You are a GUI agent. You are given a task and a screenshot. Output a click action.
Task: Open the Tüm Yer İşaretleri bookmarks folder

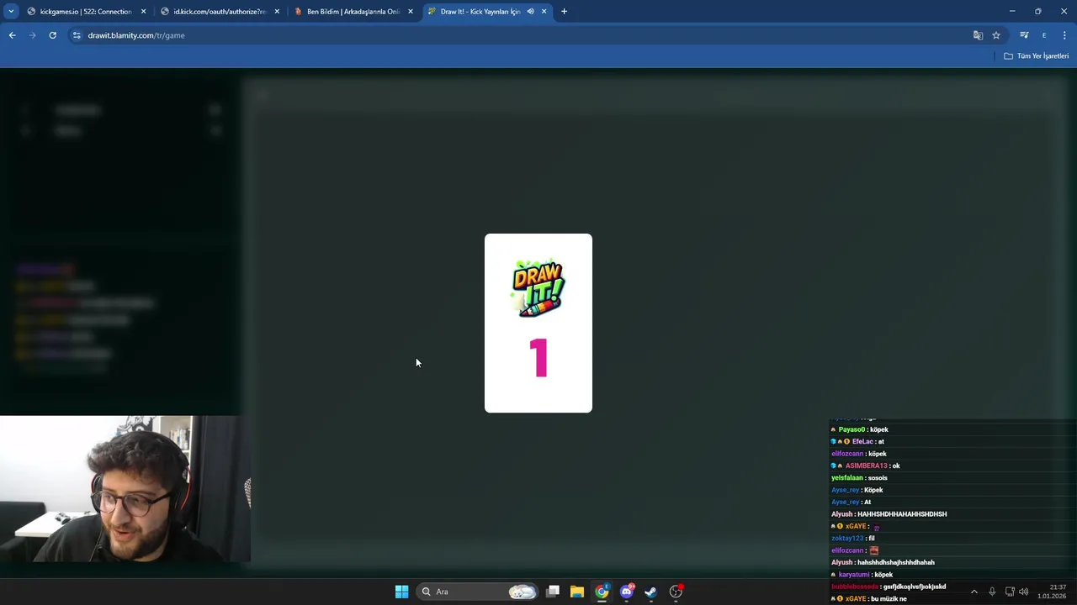coord(1037,56)
